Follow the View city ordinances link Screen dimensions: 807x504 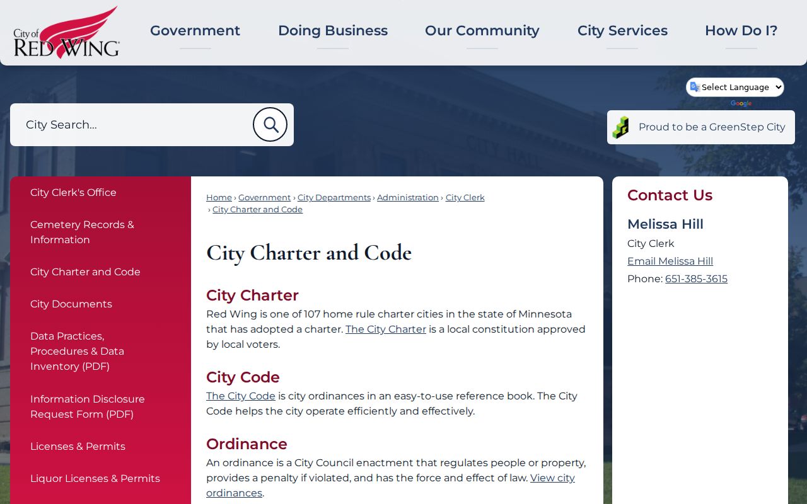(x=390, y=486)
